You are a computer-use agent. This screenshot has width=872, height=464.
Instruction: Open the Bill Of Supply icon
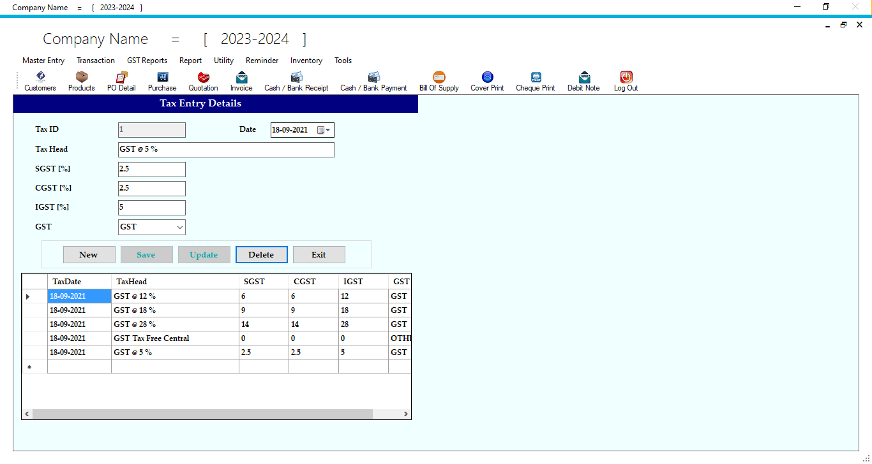439,82
